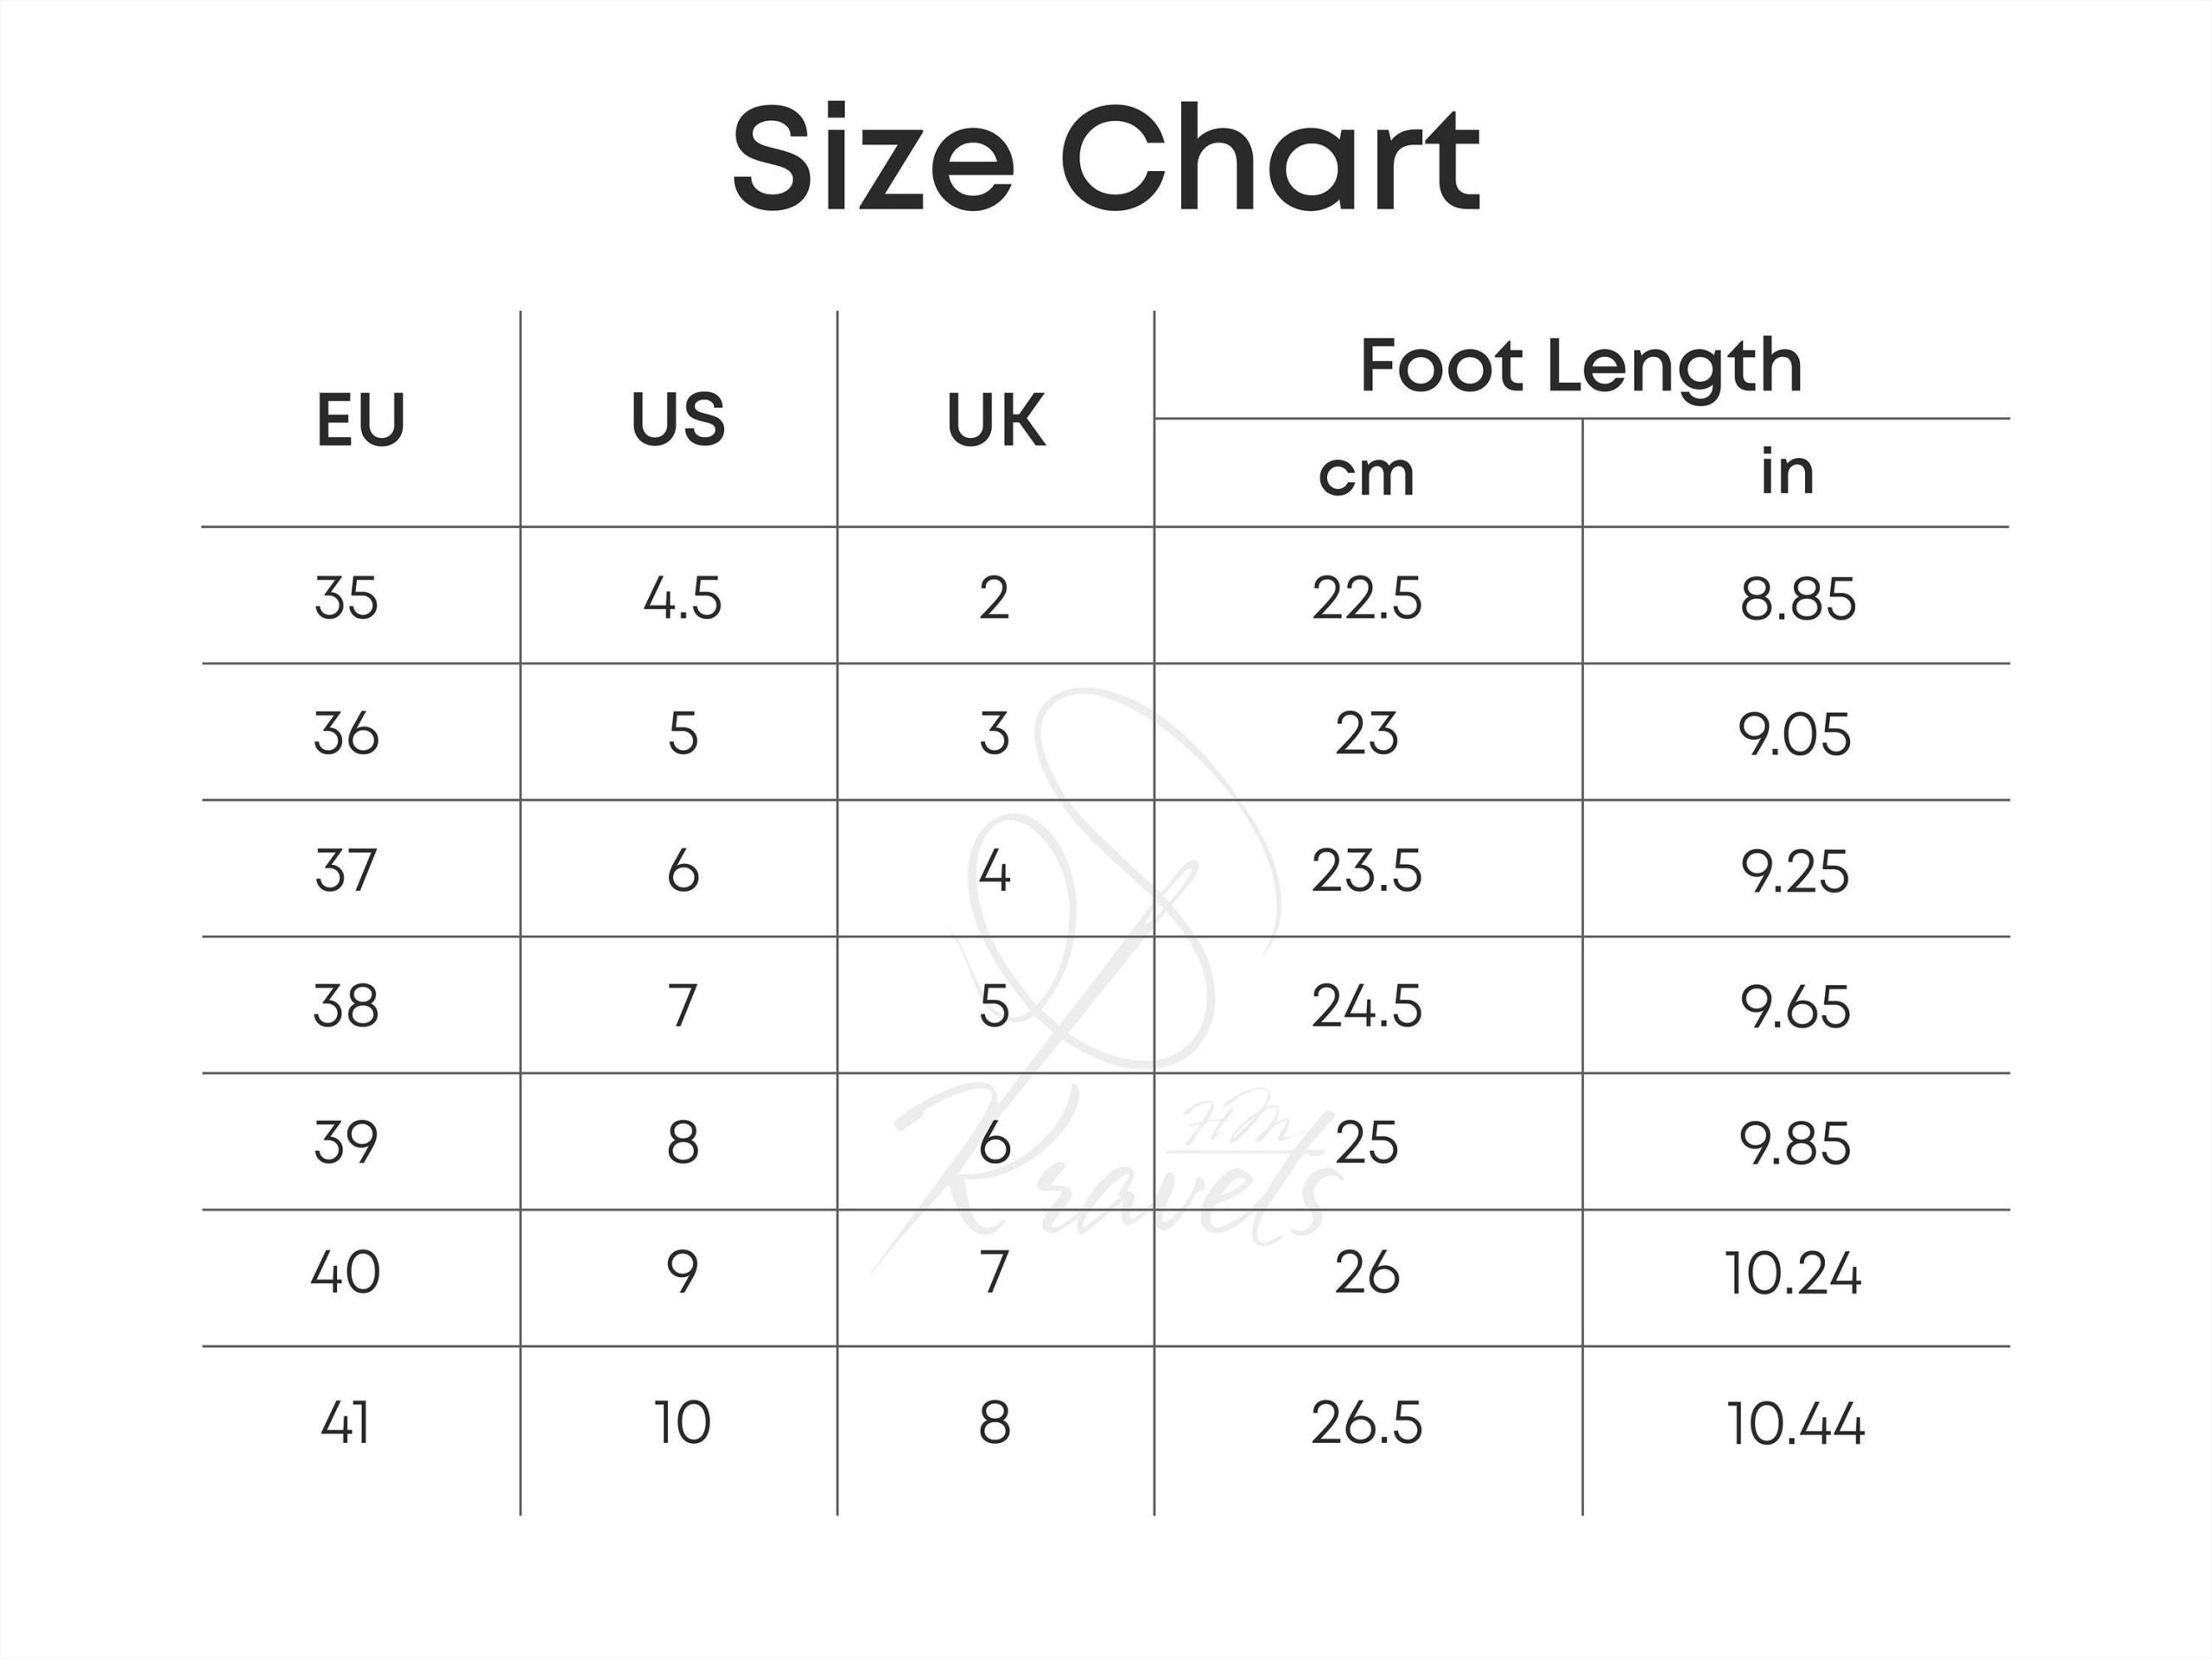
Task: Click the in subheader
Action: point(1787,471)
